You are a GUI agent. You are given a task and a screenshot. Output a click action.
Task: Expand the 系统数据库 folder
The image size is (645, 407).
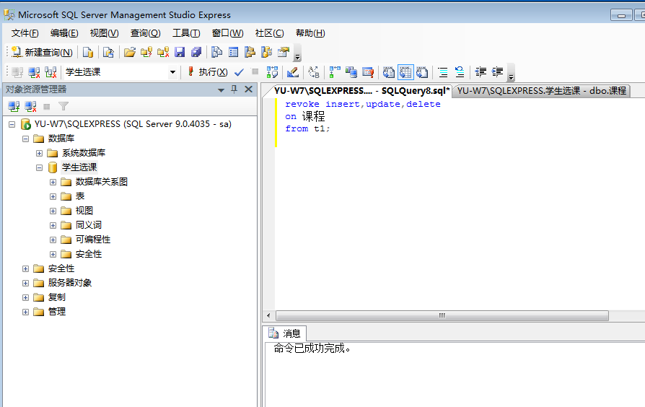click(39, 153)
